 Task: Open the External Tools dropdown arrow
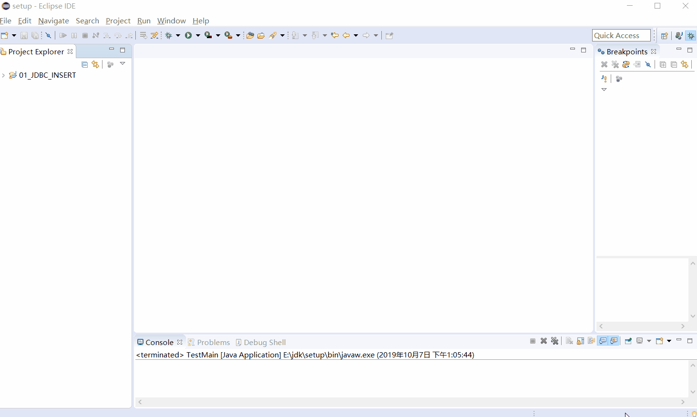238,35
